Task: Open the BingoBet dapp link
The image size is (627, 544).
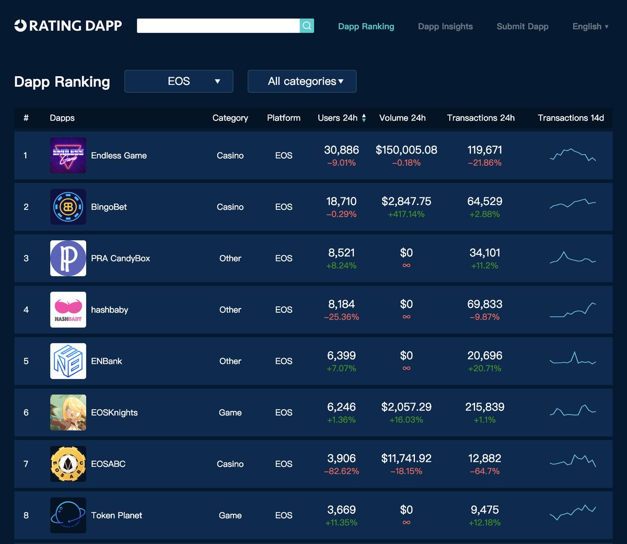Action: pos(109,207)
